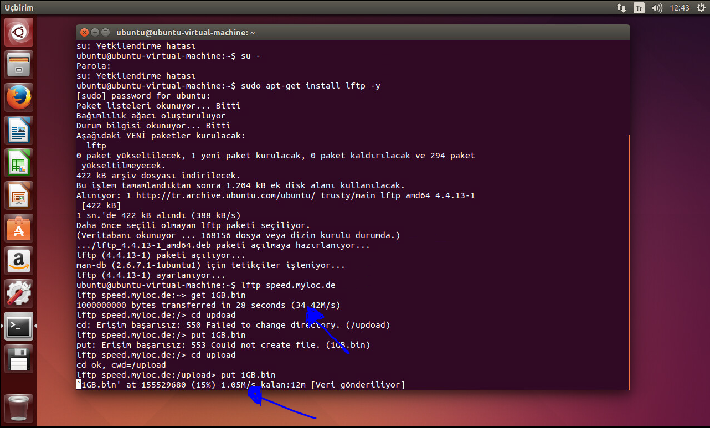Expand the sound volume indicator
Image resolution: width=710 pixels, height=428 pixels.
point(657,8)
